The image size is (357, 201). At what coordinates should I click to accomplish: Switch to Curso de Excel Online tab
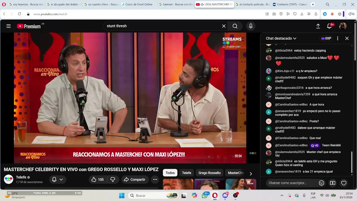click(138, 4)
